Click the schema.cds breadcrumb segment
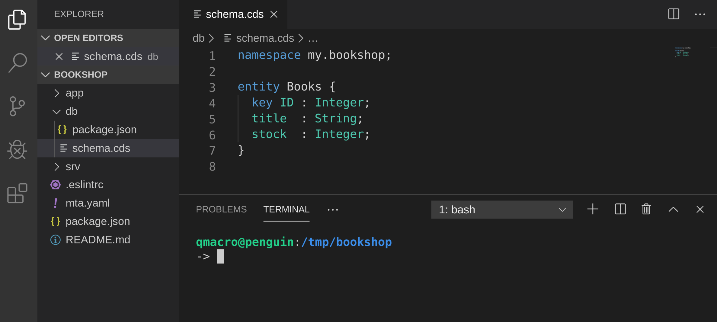This screenshot has height=322, width=717. (259, 38)
